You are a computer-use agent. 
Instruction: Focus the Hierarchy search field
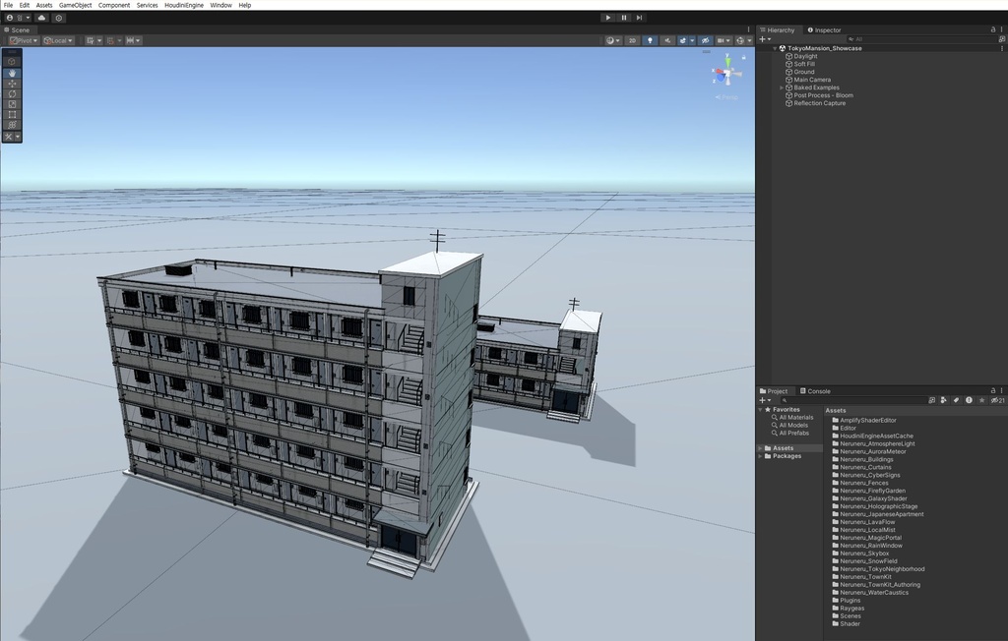[920, 39]
